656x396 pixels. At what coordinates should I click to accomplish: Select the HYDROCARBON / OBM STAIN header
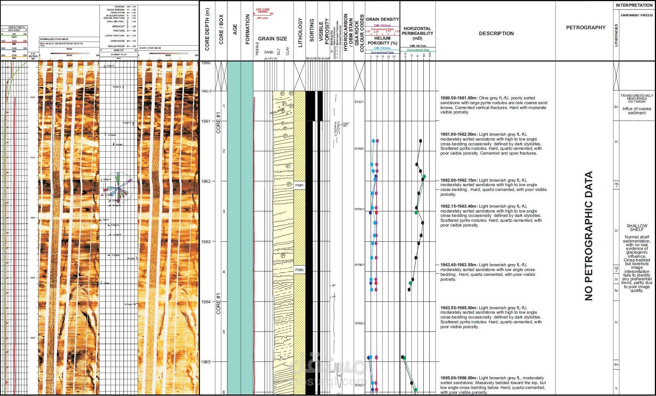(x=348, y=32)
